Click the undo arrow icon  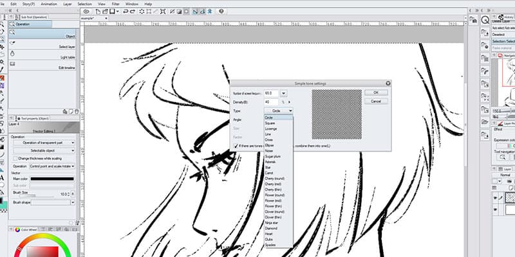pyautogui.click(x=126, y=12)
